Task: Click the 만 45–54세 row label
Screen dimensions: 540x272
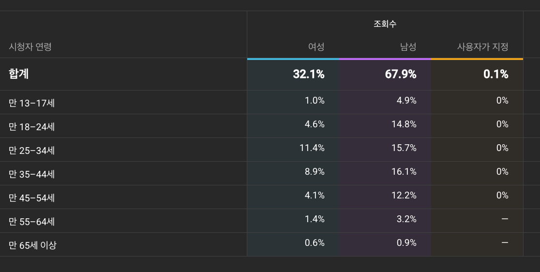Action: (31, 197)
